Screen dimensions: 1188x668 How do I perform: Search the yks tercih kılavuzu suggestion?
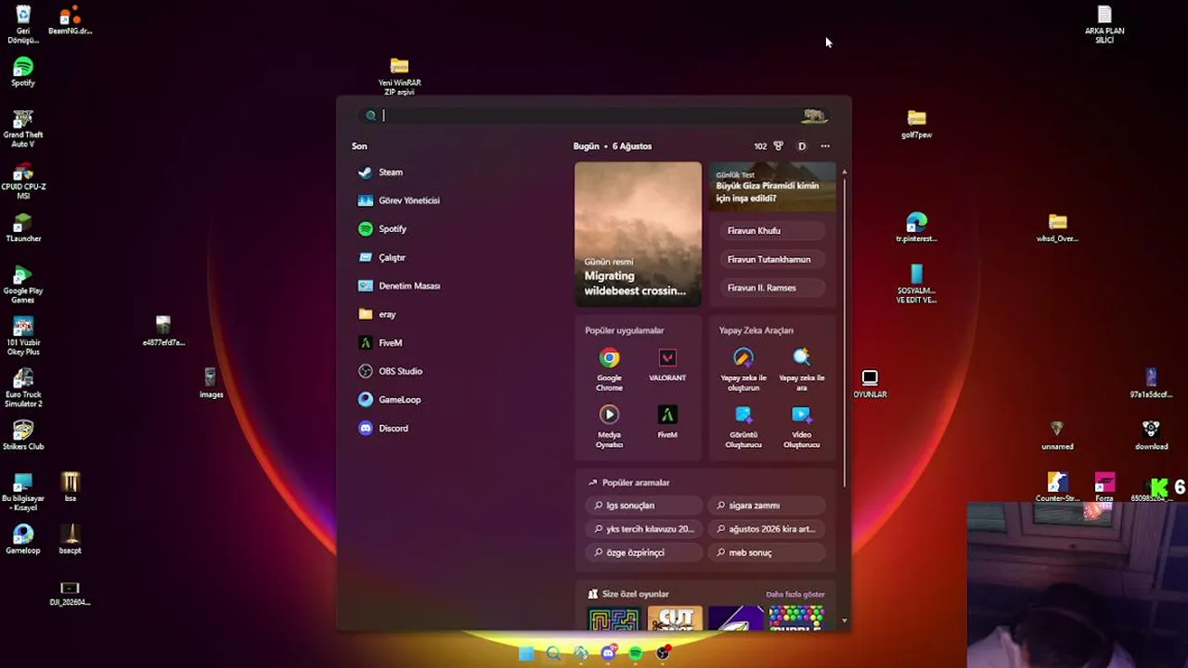[x=644, y=529]
